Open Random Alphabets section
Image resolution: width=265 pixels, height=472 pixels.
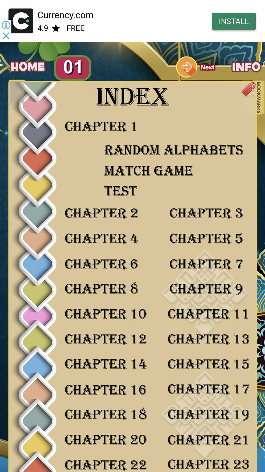(x=174, y=150)
